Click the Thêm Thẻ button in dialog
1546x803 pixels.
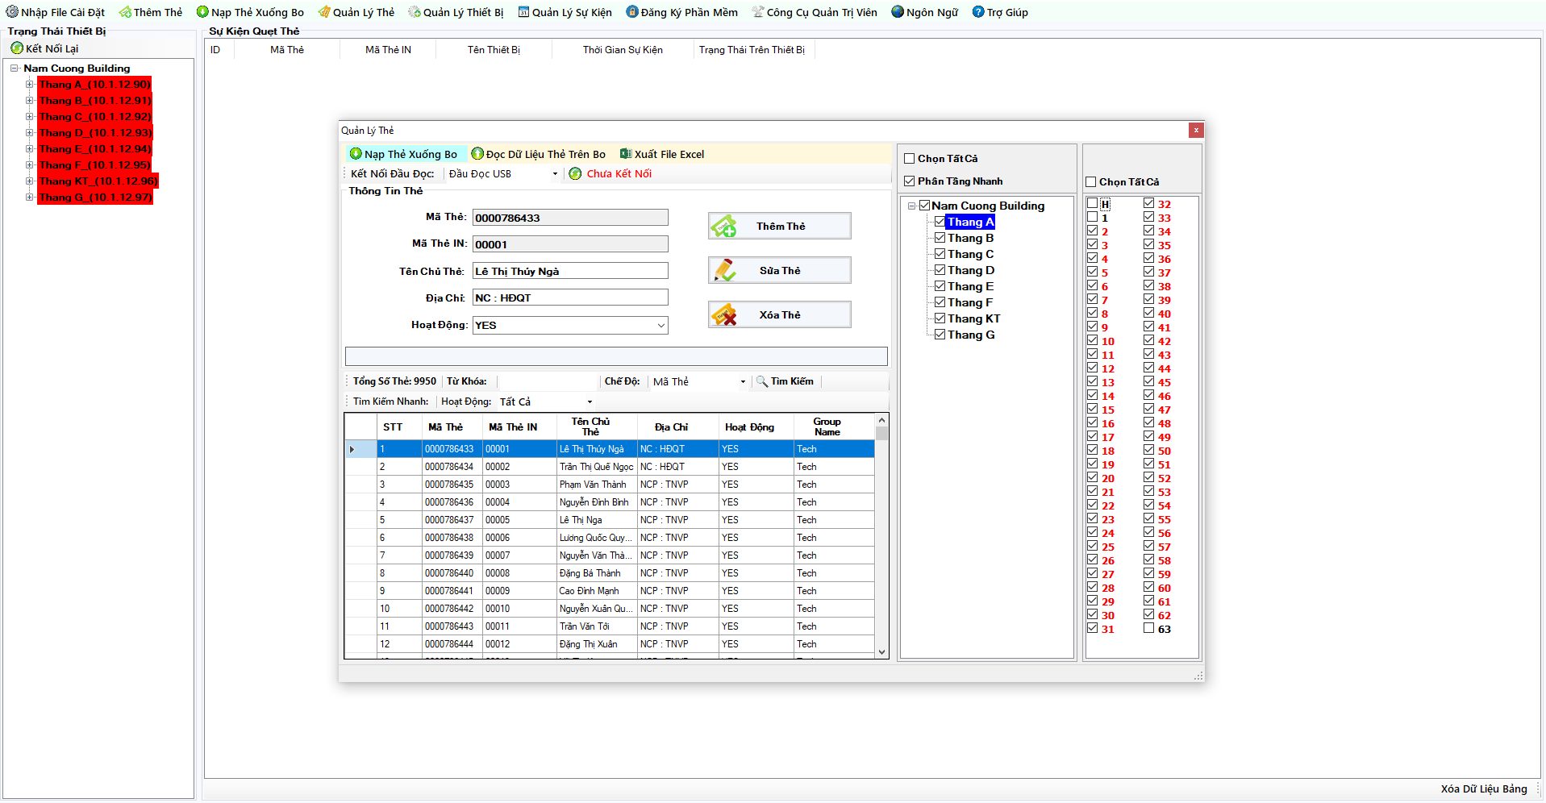pos(779,227)
